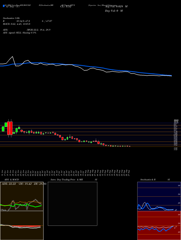181x240 pixels.
Task: Select the 'Day Vol: 0 M' text
Action: (114, 11)
